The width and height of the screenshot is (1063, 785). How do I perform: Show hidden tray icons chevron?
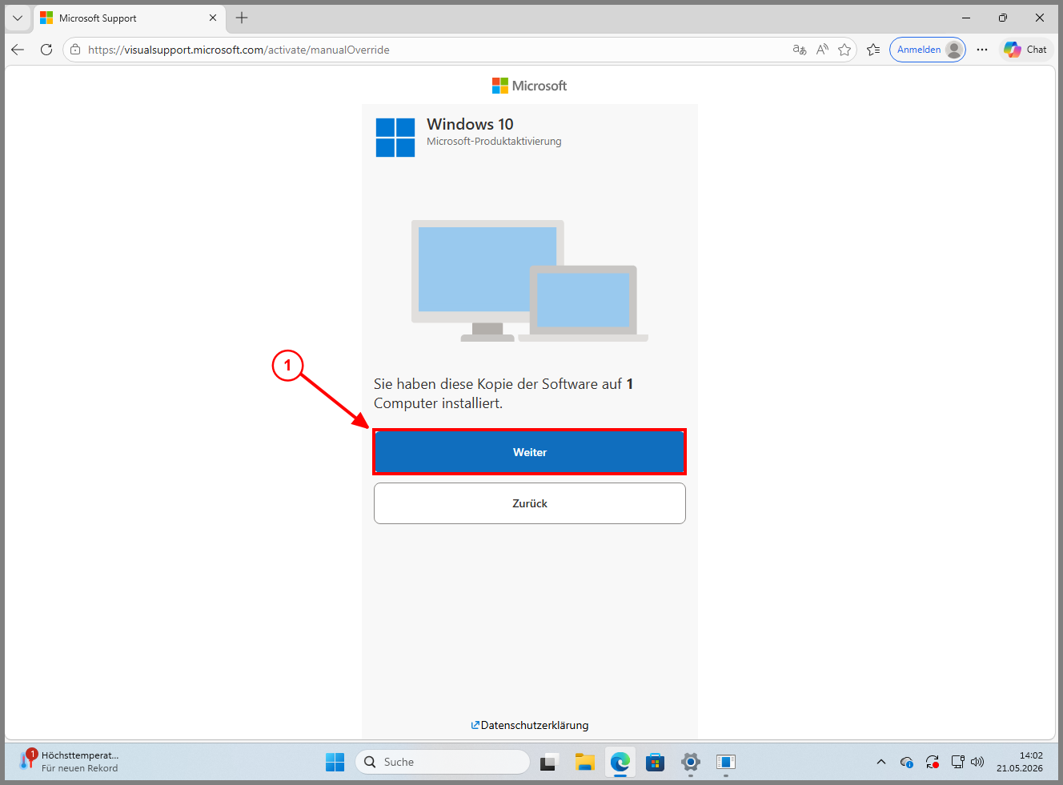pos(881,762)
